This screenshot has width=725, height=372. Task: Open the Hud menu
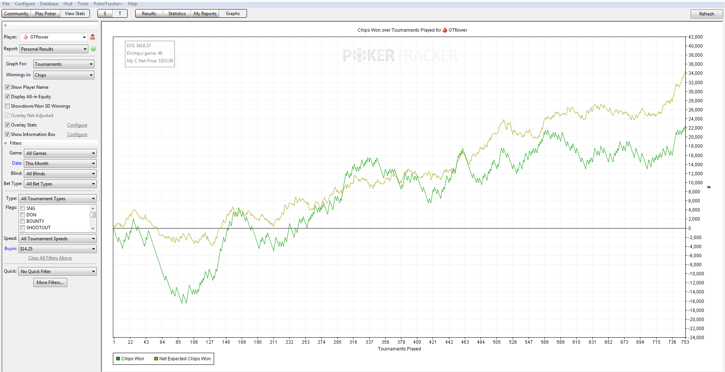[68, 4]
